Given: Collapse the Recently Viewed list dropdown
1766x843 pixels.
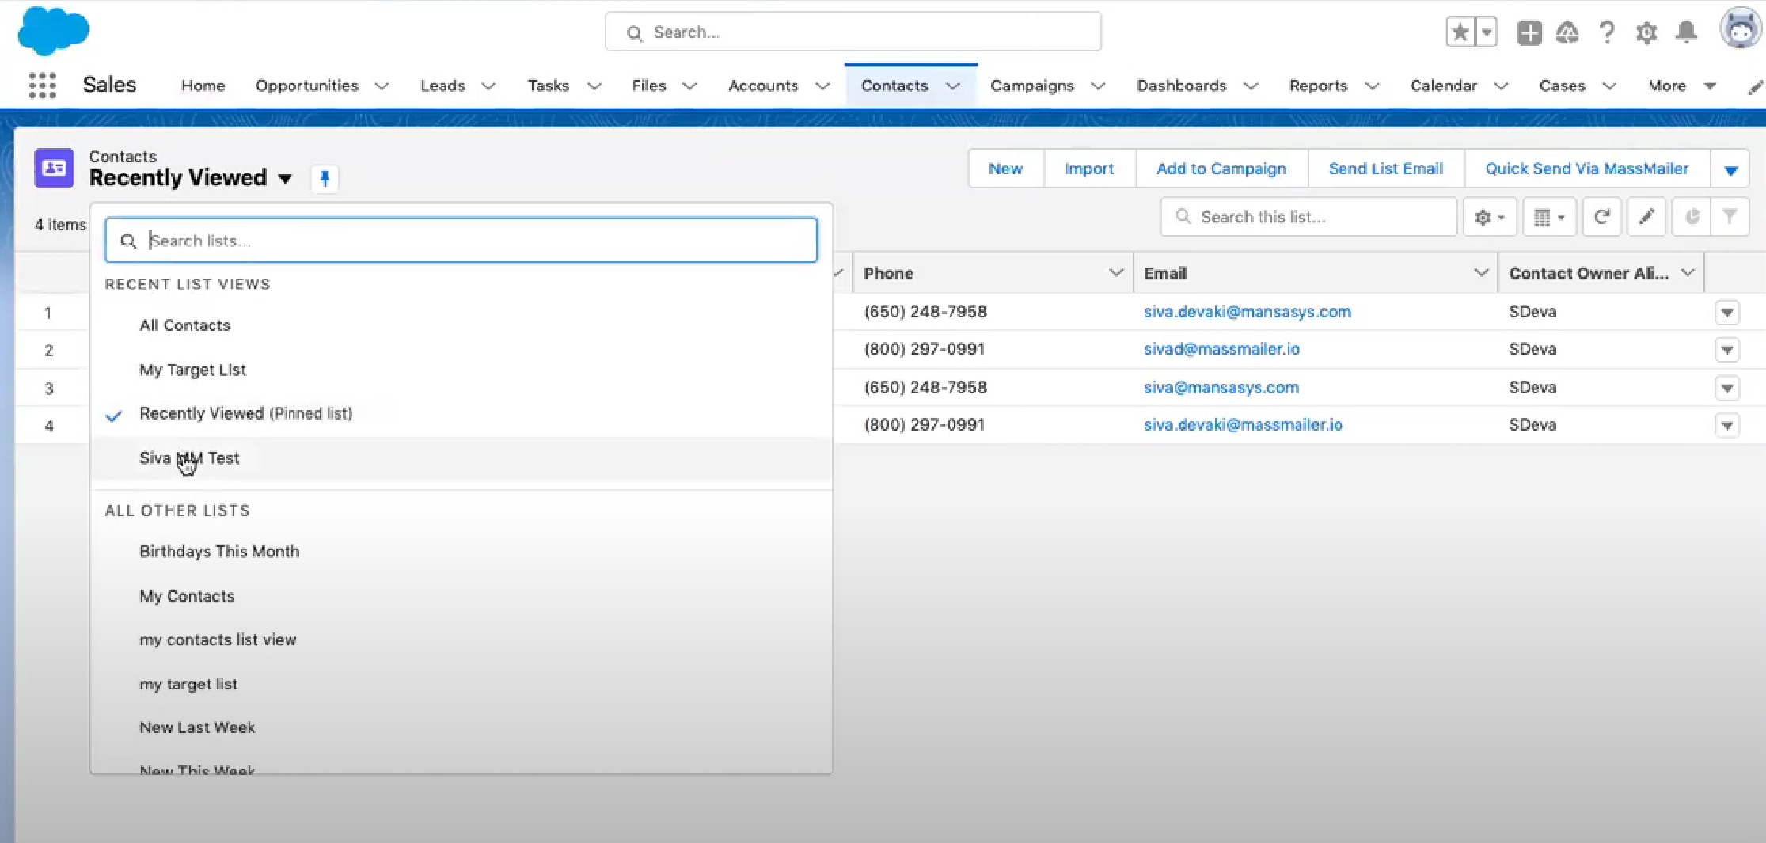Looking at the screenshot, I should pos(285,179).
